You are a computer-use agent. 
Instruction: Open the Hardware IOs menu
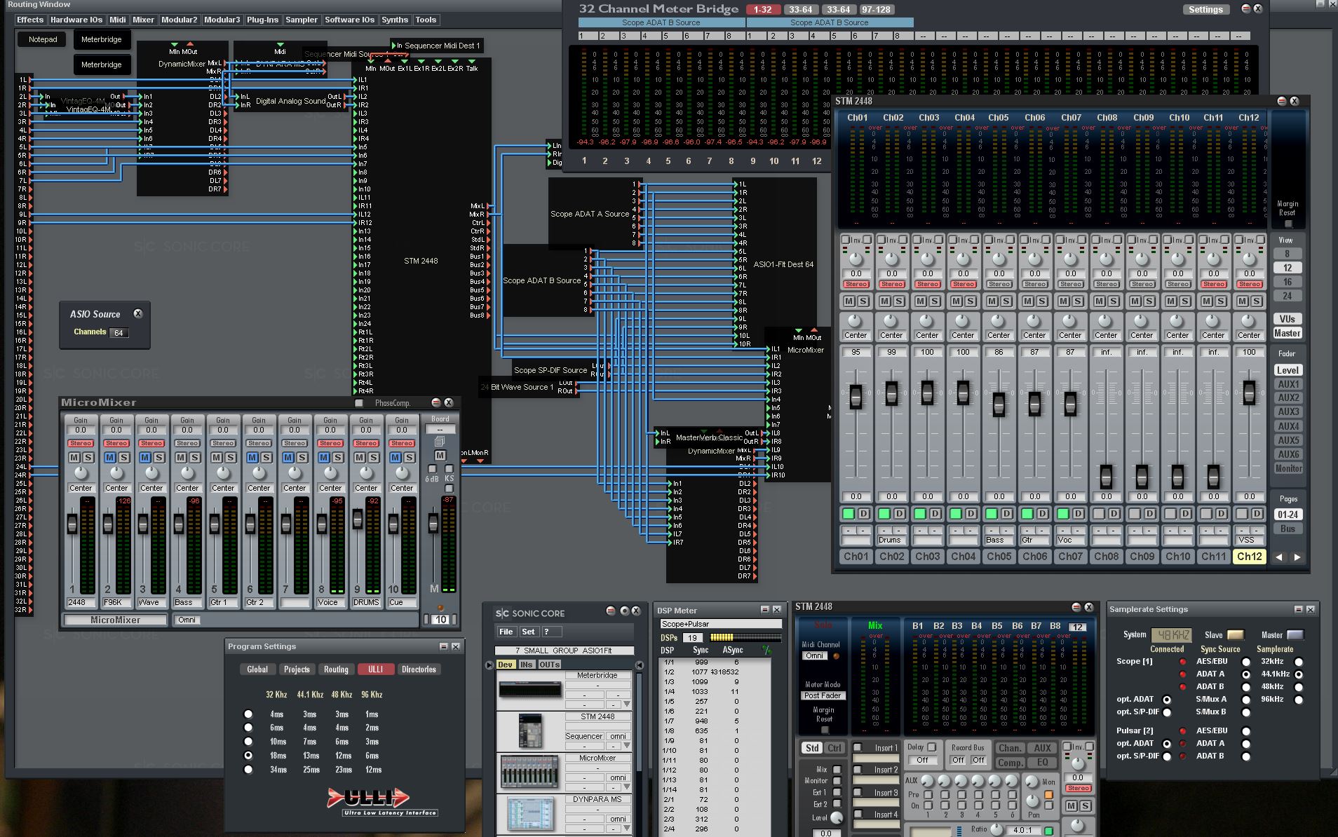(x=76, y=20)
